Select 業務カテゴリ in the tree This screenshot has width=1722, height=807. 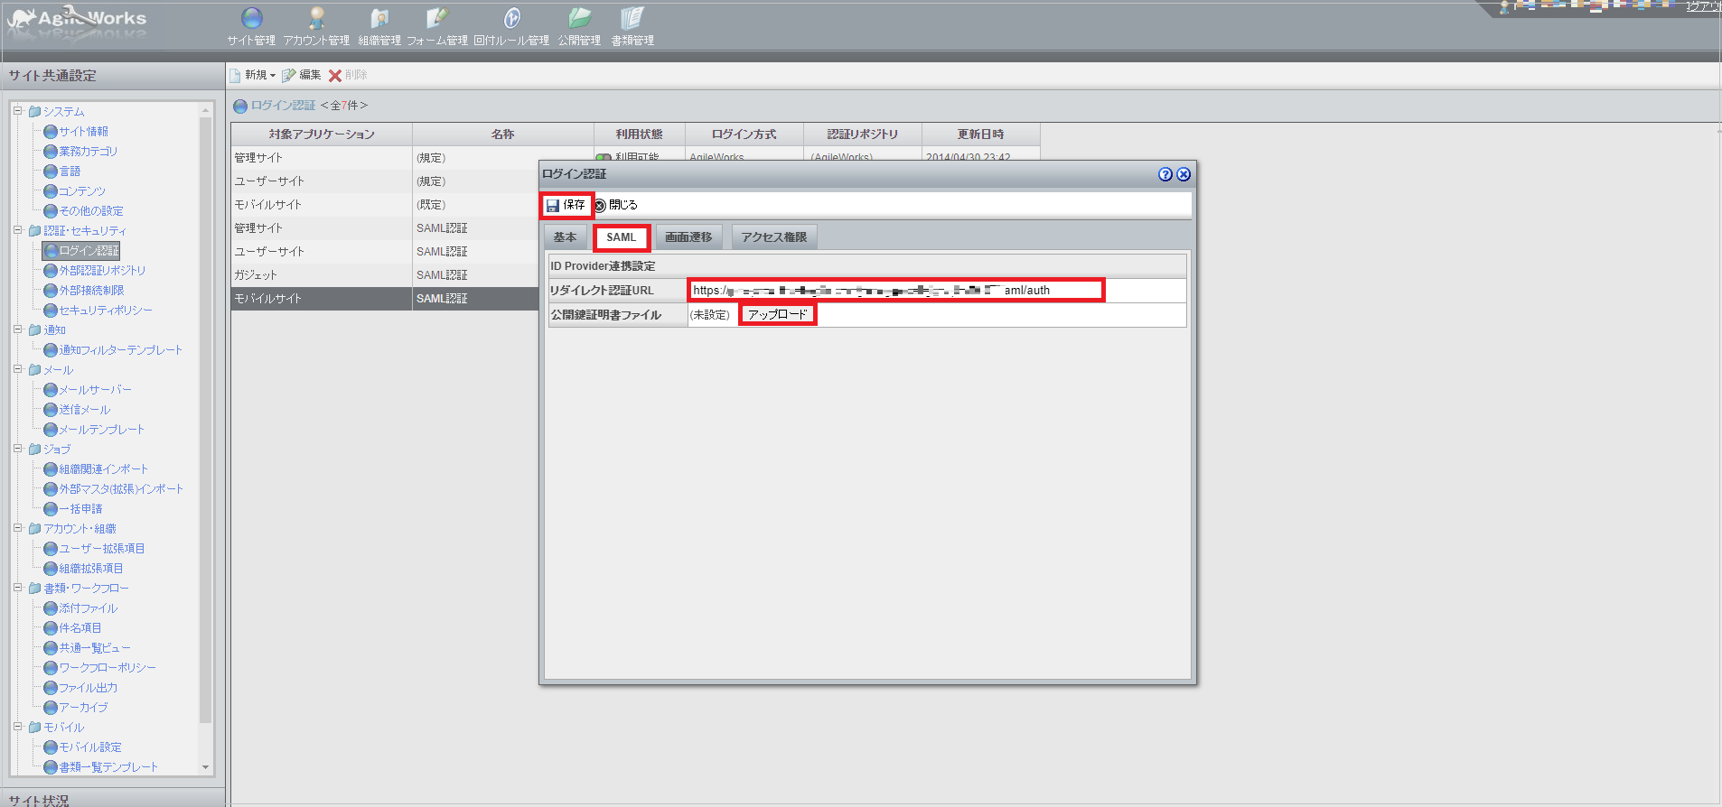tap(88, 152)
